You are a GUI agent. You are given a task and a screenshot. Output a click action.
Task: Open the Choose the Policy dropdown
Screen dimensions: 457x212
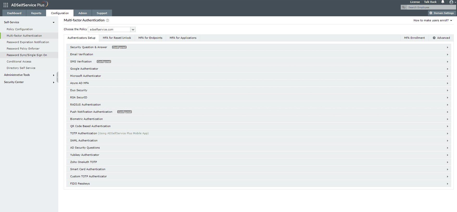click(x=112, y=29)
